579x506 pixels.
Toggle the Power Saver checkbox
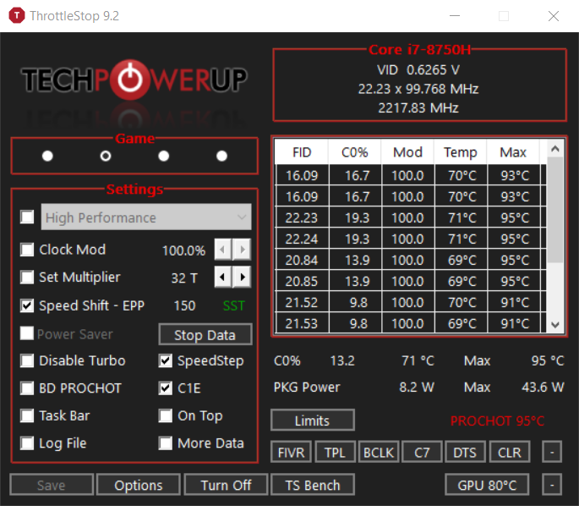(x=27, y=333)
